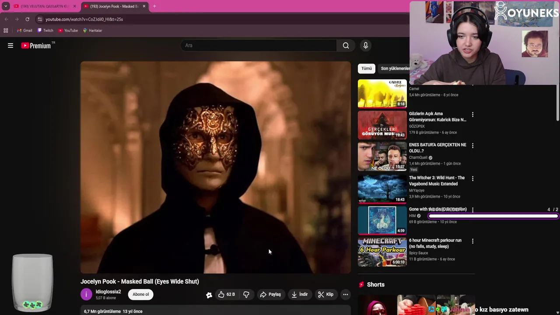Share video via Paylaş button
560x315 pixels.
(270, 294)
